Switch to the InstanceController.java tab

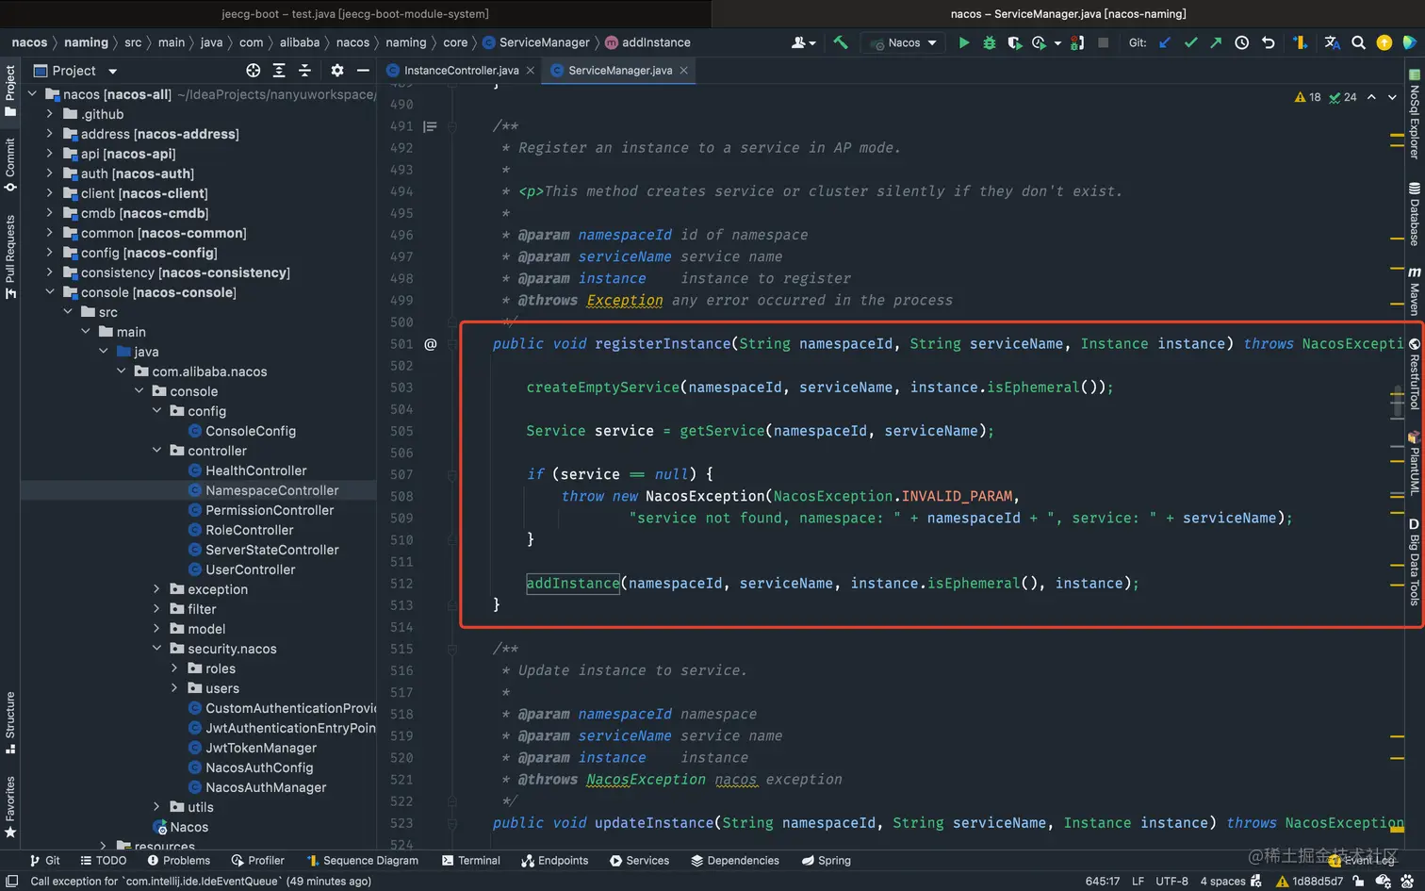[460, 71]
